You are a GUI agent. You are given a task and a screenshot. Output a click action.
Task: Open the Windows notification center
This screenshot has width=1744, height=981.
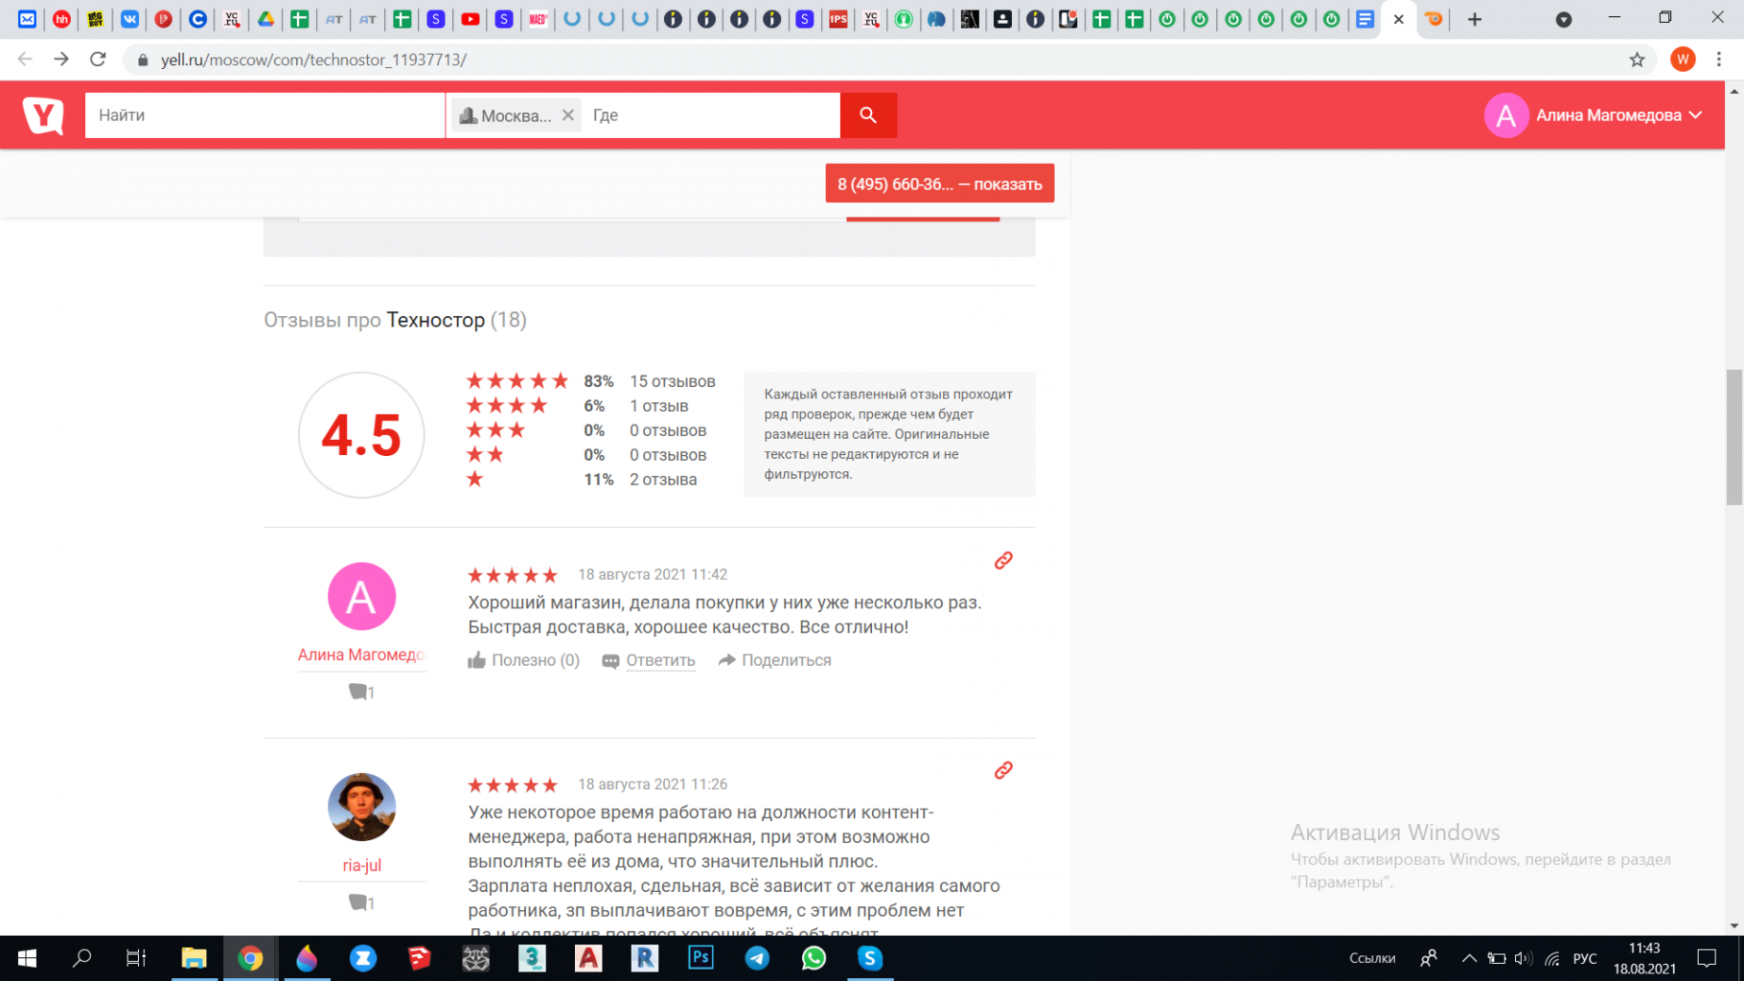tap(1707, 958)
